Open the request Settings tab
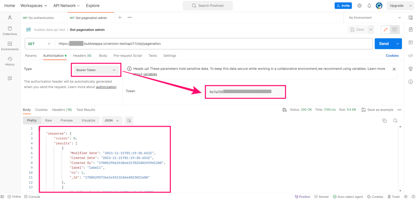The image size is (417, 200). (170, 55)
